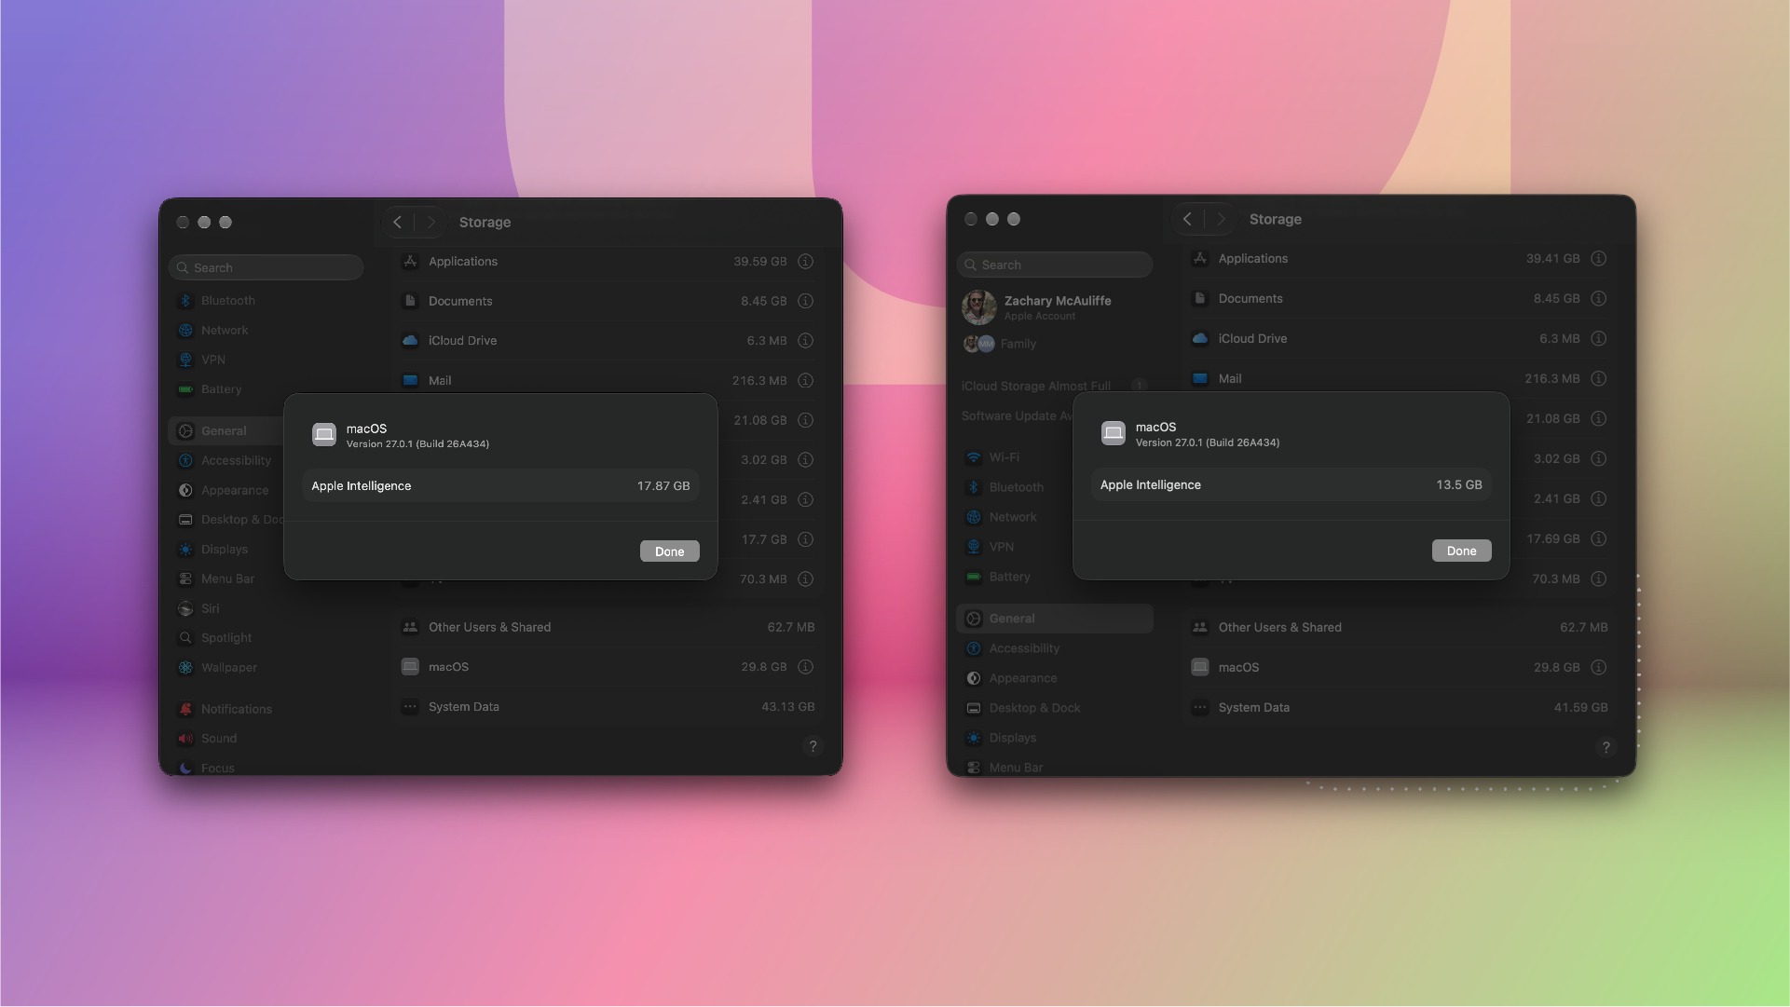The image size is (1790, 1007).
Task: Select Battery in left window sidebar
Action: tap(266, 389)
